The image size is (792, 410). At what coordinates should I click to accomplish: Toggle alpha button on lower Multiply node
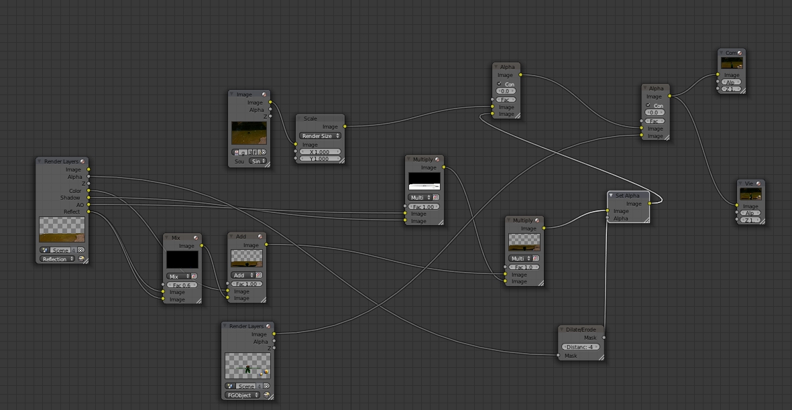[536, 259]
